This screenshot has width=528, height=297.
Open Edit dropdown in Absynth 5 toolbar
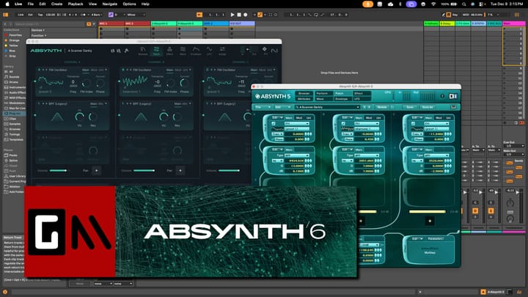tap(282, 107)
